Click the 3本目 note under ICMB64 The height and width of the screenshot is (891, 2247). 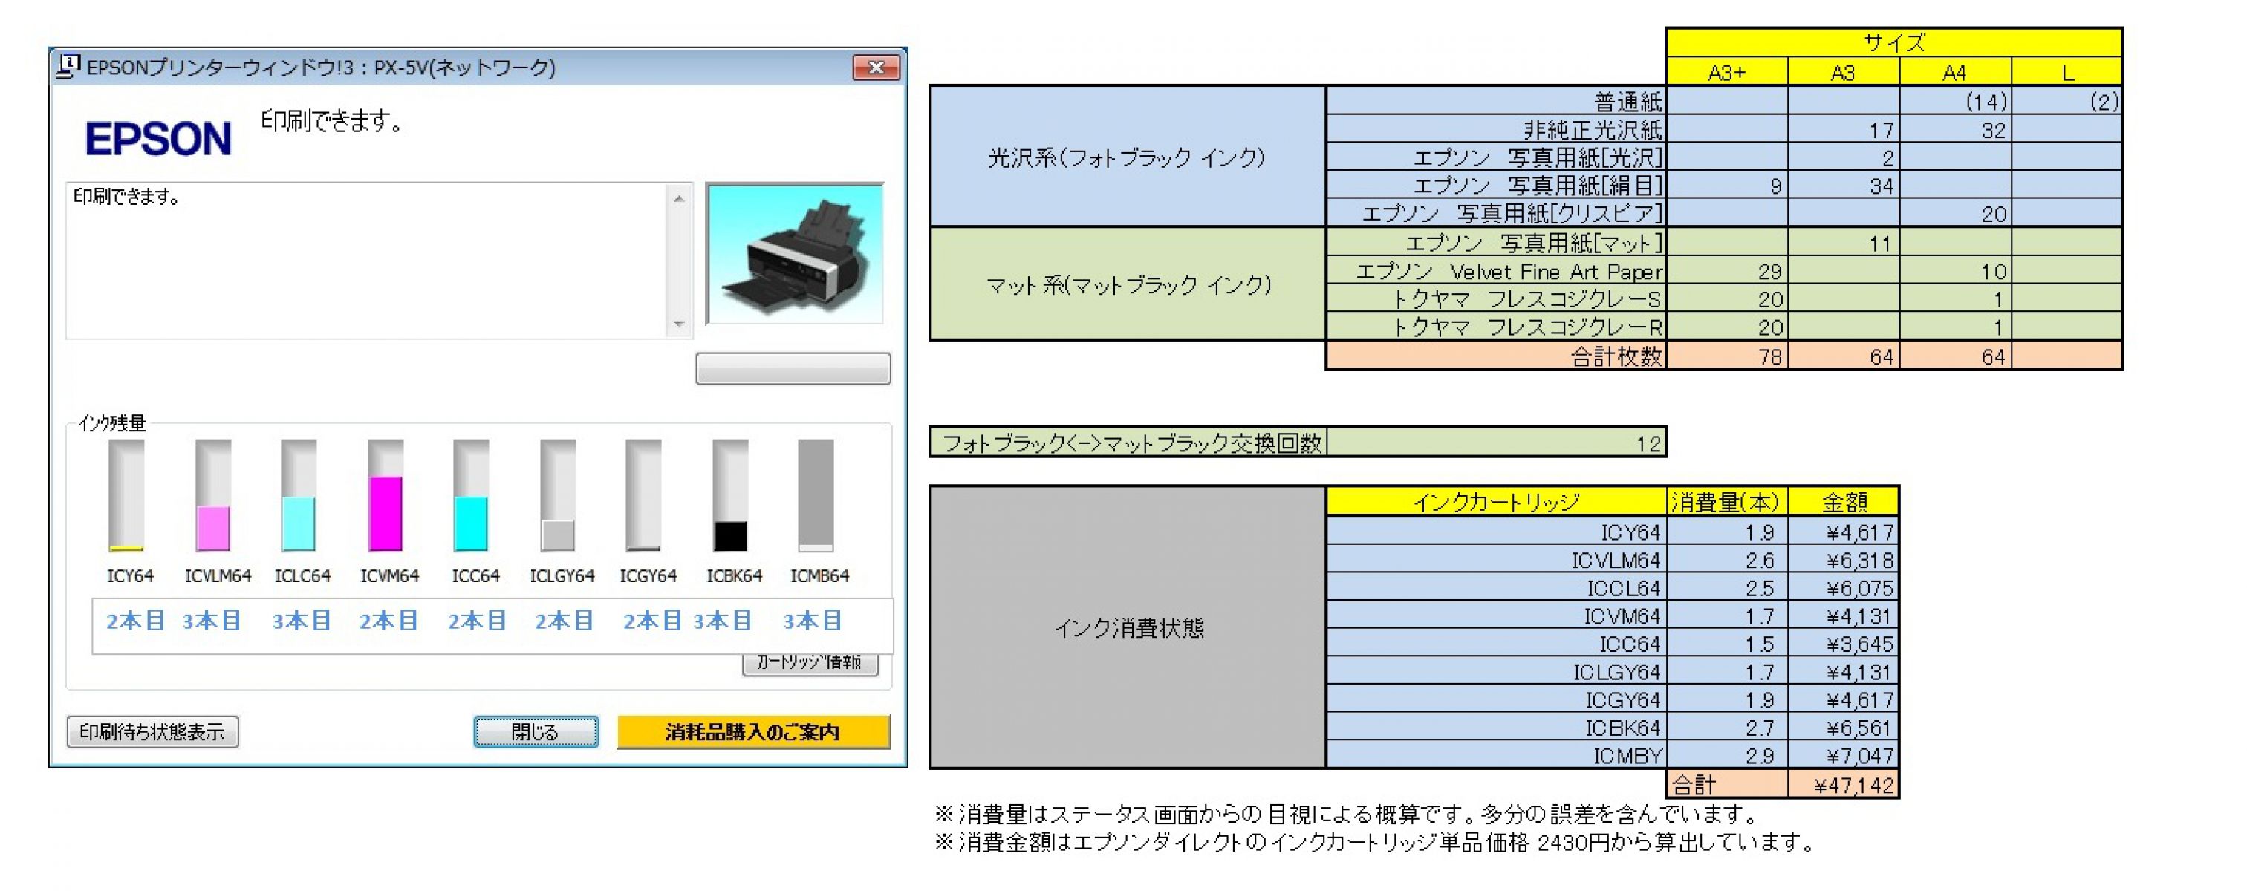[x=812, y=621]
